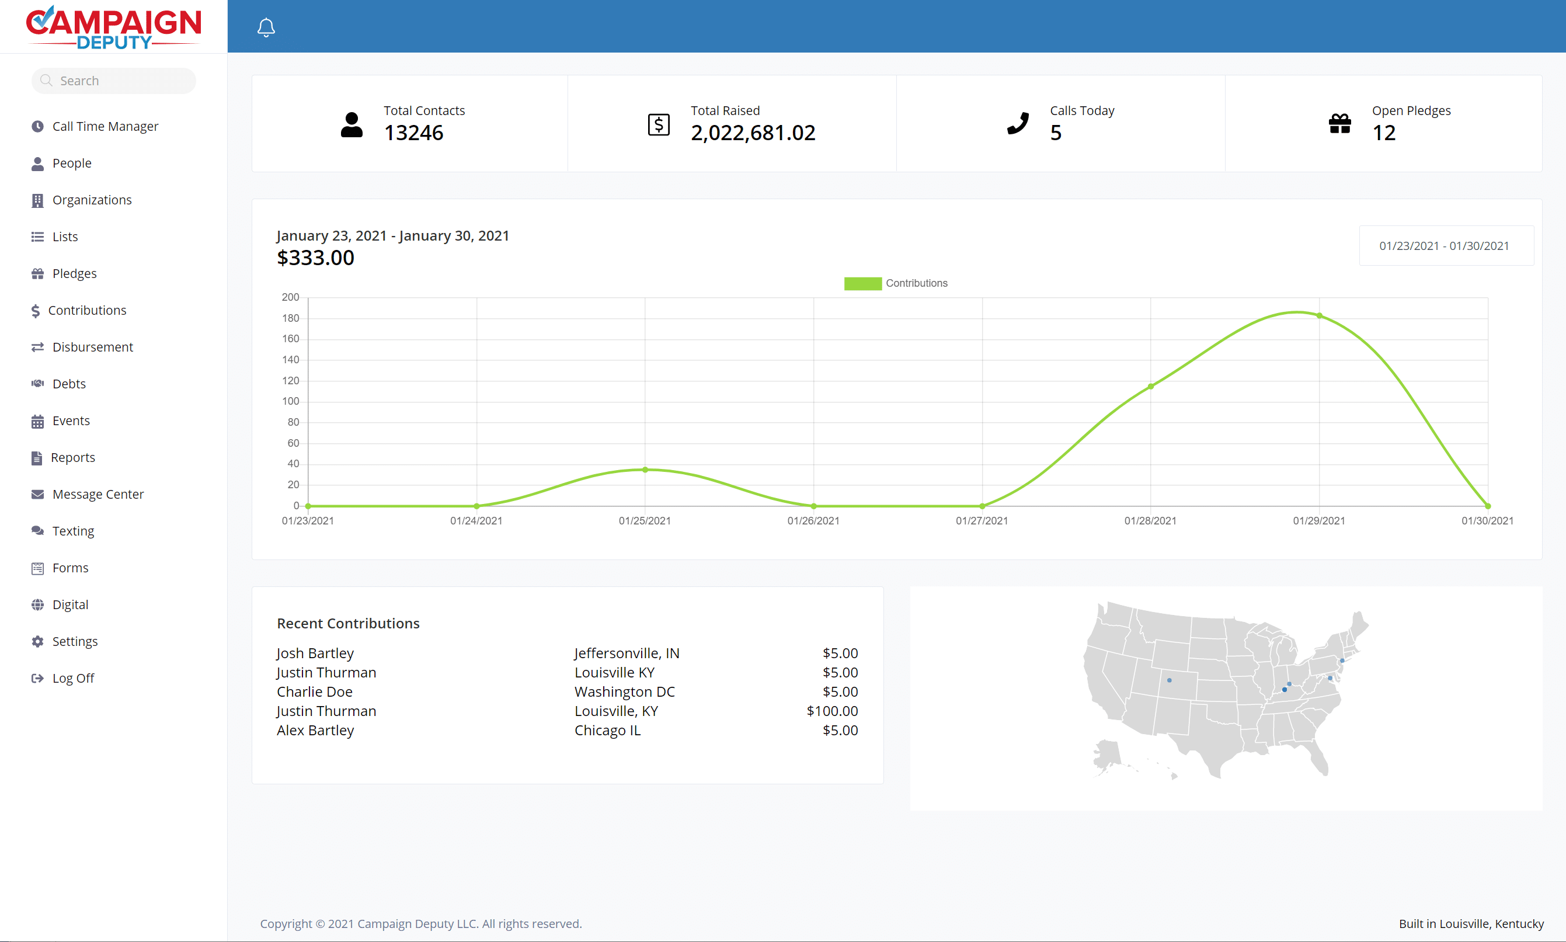Click the Organizations building icon

[37, 200]
